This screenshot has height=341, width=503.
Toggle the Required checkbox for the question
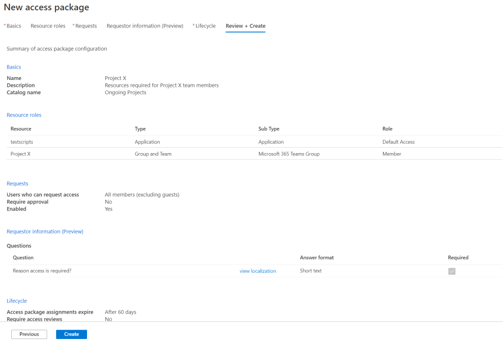pos(451,271)
